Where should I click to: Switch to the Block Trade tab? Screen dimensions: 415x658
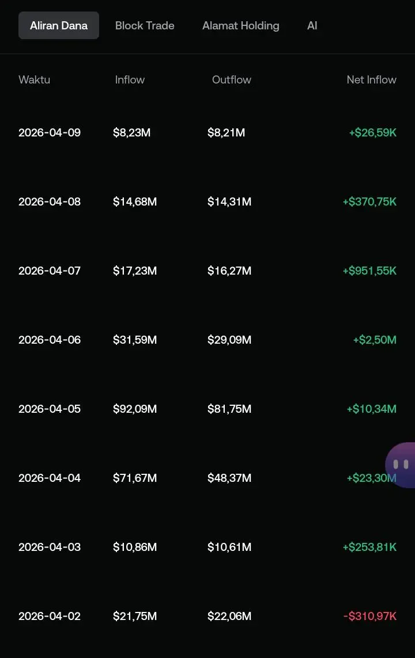145,25
